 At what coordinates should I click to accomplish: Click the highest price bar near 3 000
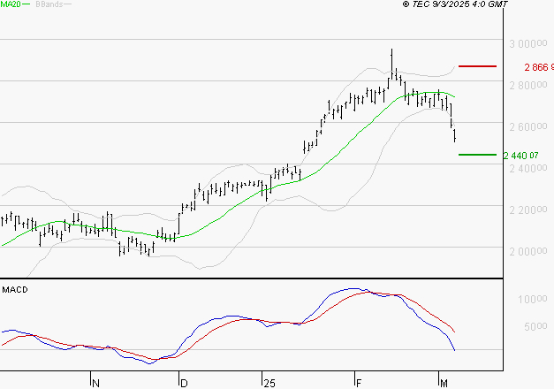point(391,65)
